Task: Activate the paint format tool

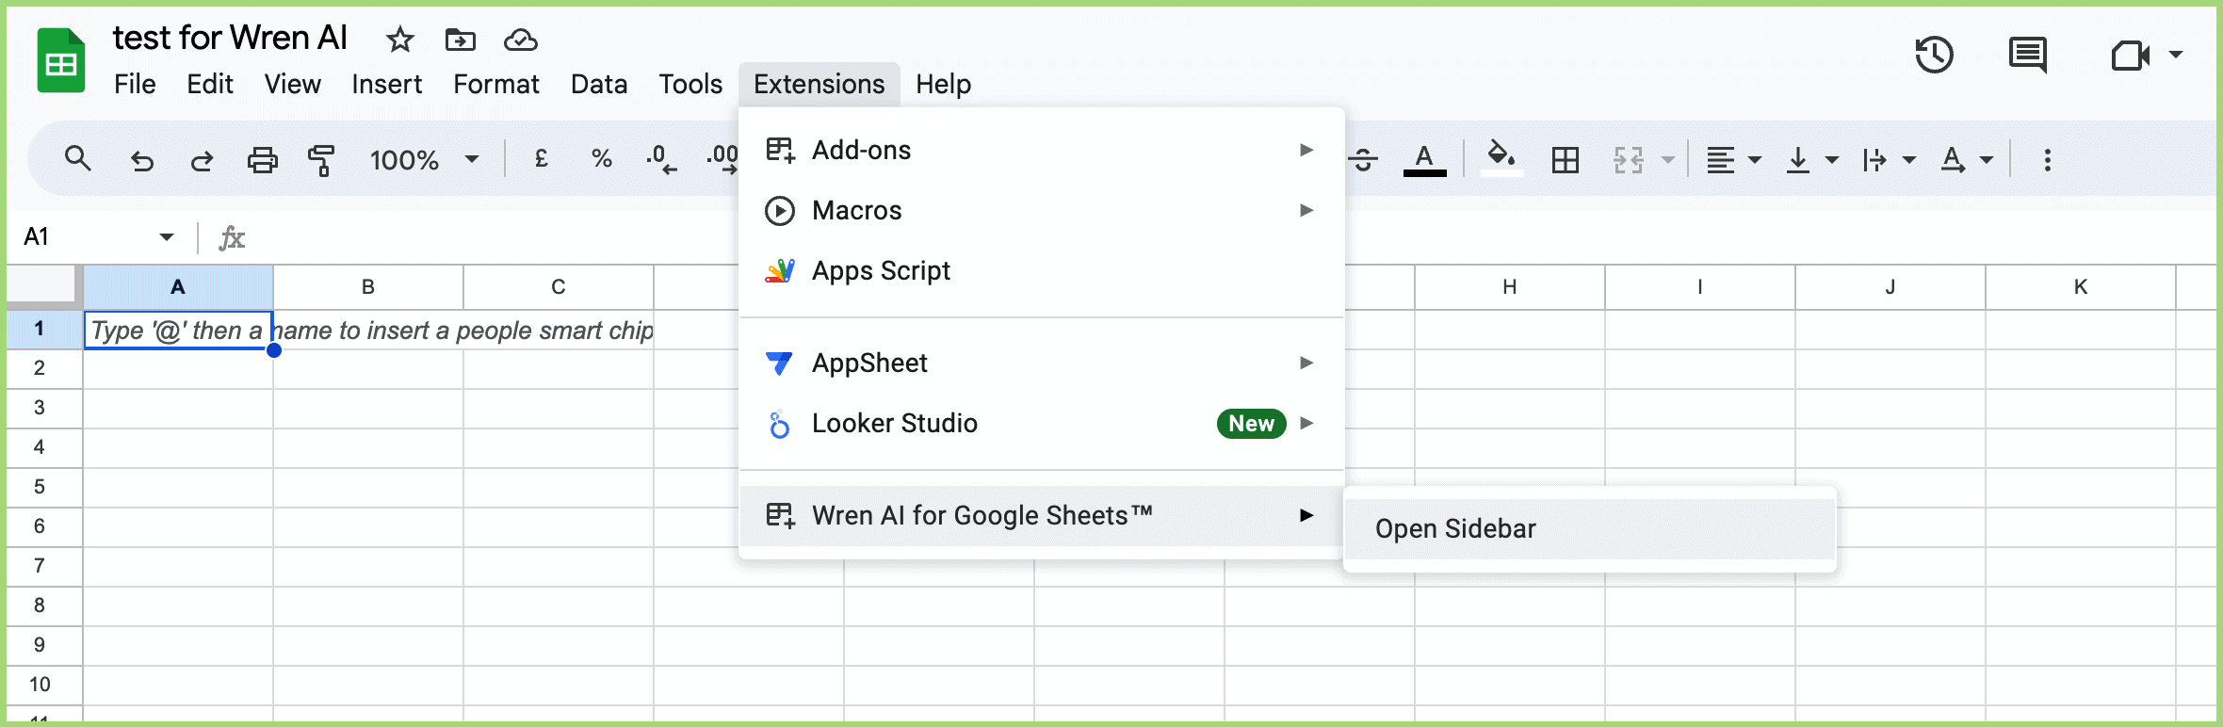Action: [x=321, y=160]
